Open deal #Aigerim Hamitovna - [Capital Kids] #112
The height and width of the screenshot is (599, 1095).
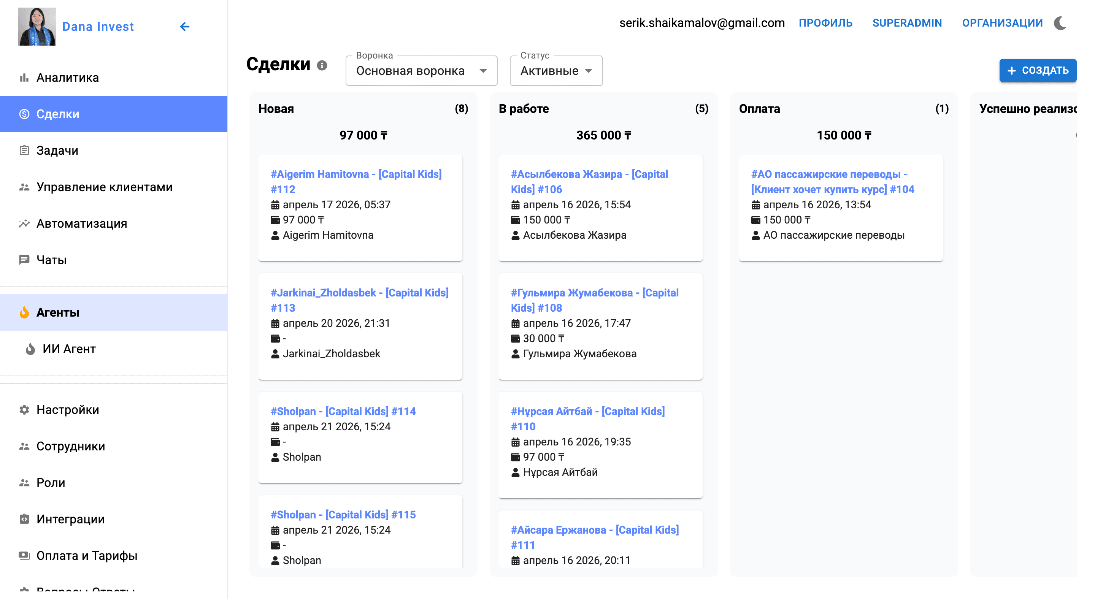[x=356, y=182]
